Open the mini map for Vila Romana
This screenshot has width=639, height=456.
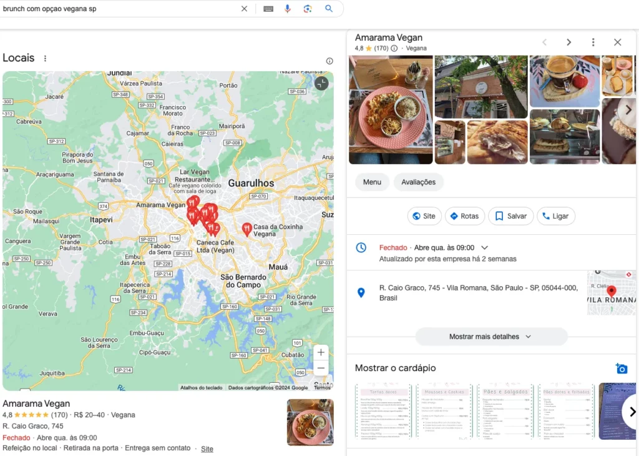coord(612,292)
